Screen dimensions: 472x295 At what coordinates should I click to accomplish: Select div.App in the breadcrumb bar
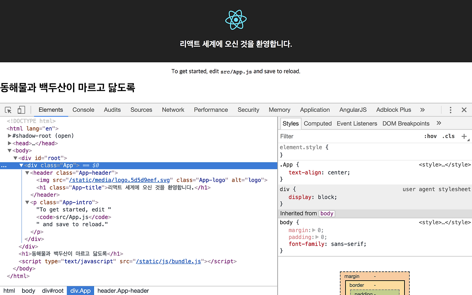tap(80, 291)
